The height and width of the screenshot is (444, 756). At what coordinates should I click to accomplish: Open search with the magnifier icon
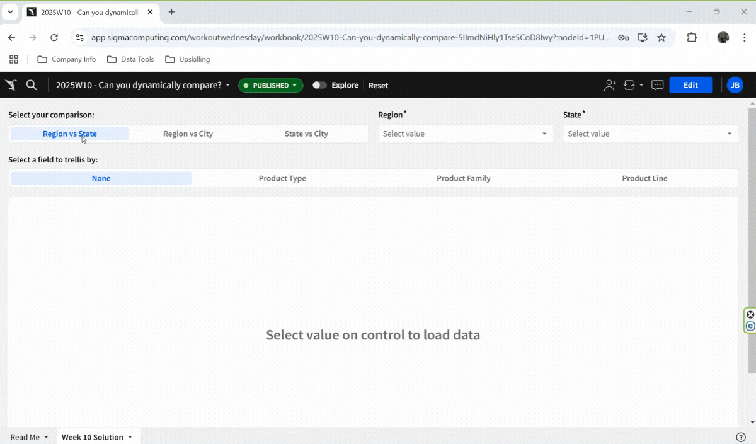pyautogui.click(x=31, y=85)
